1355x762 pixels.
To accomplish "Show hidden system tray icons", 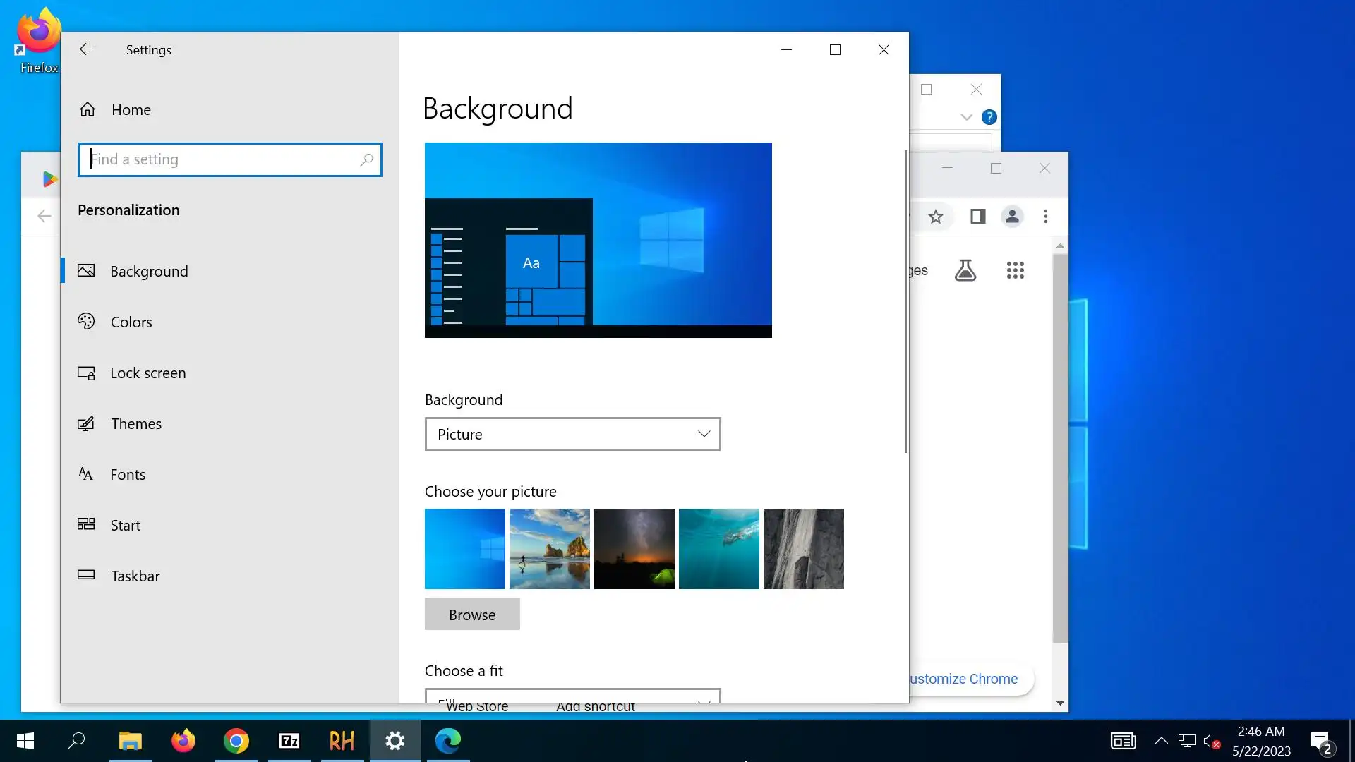I will tap(1161, 741).
